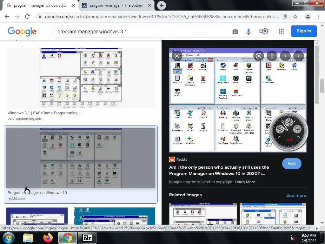Close the program manager windows 3.1 tab
The width and height of the screenshot is (325, 244).
(74, 5)
